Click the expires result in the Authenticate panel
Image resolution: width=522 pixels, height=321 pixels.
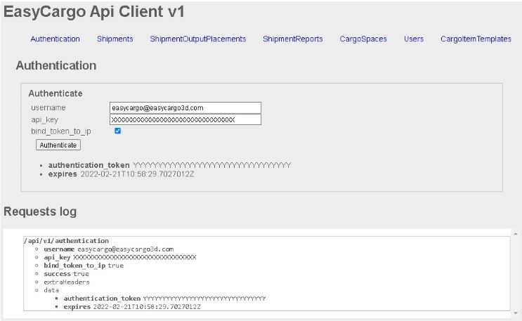pos(121,174)
